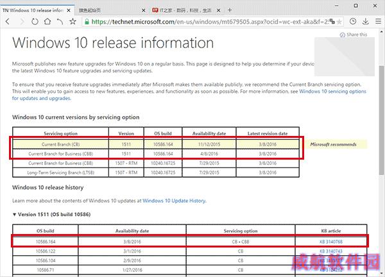Close the second browser tab
This screenshot has height=277, width=385.
(144, 10)
